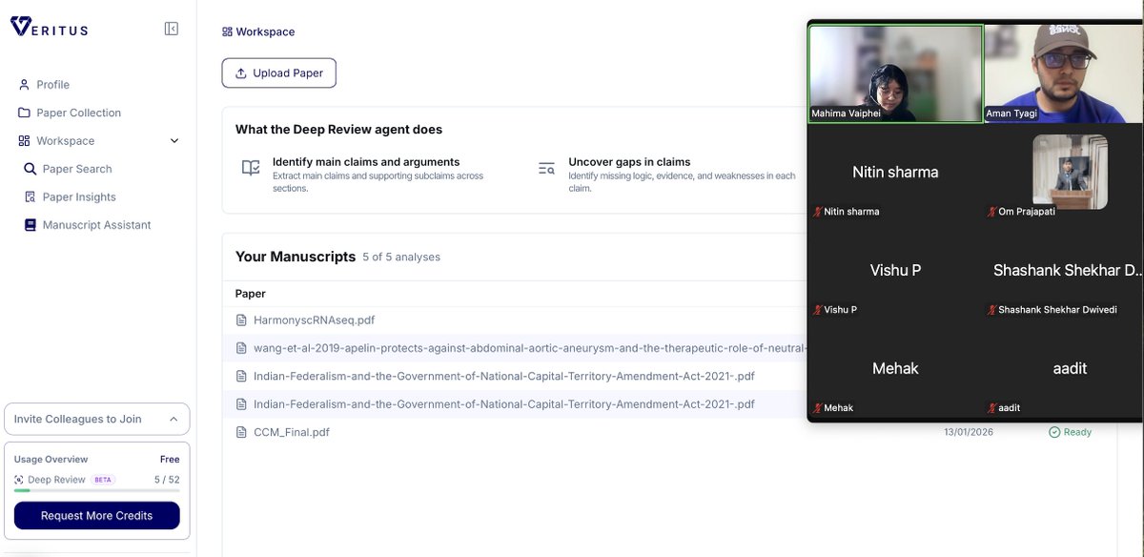
Task: Click the Identify main claims icon
Action: point(251,168)
